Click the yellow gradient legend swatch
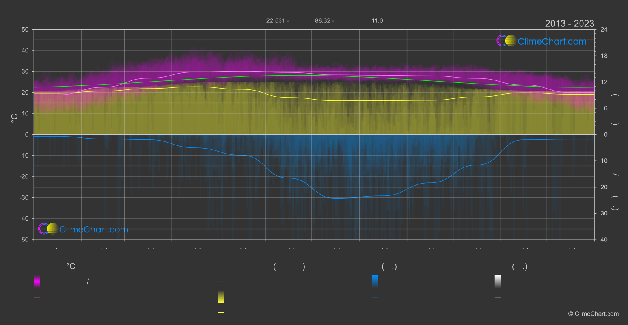Image resolution: width=628 pixels, height=325 pixels. click(x=221, y=297)
